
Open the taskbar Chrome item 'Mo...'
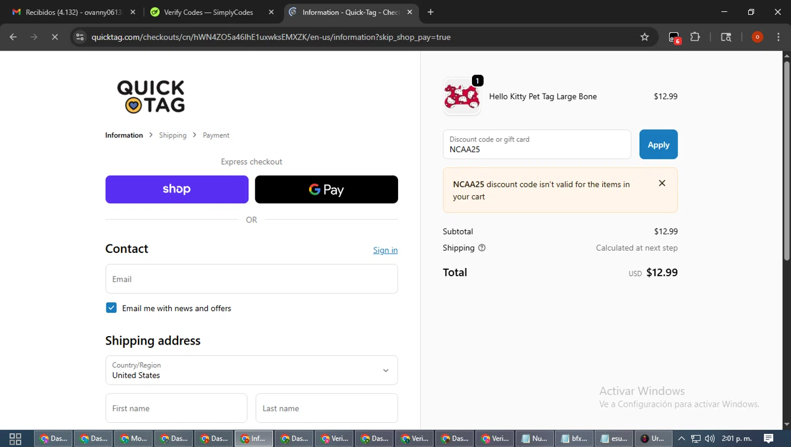133,439
